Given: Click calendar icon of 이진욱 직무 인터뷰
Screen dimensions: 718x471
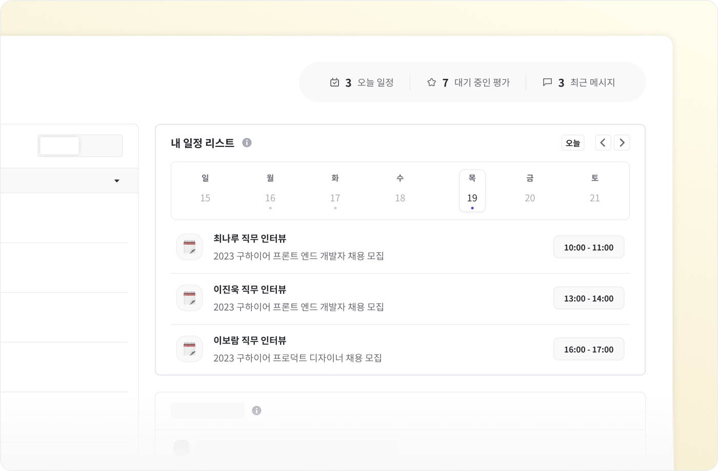Looking at the screenshot, I should 189,298.
